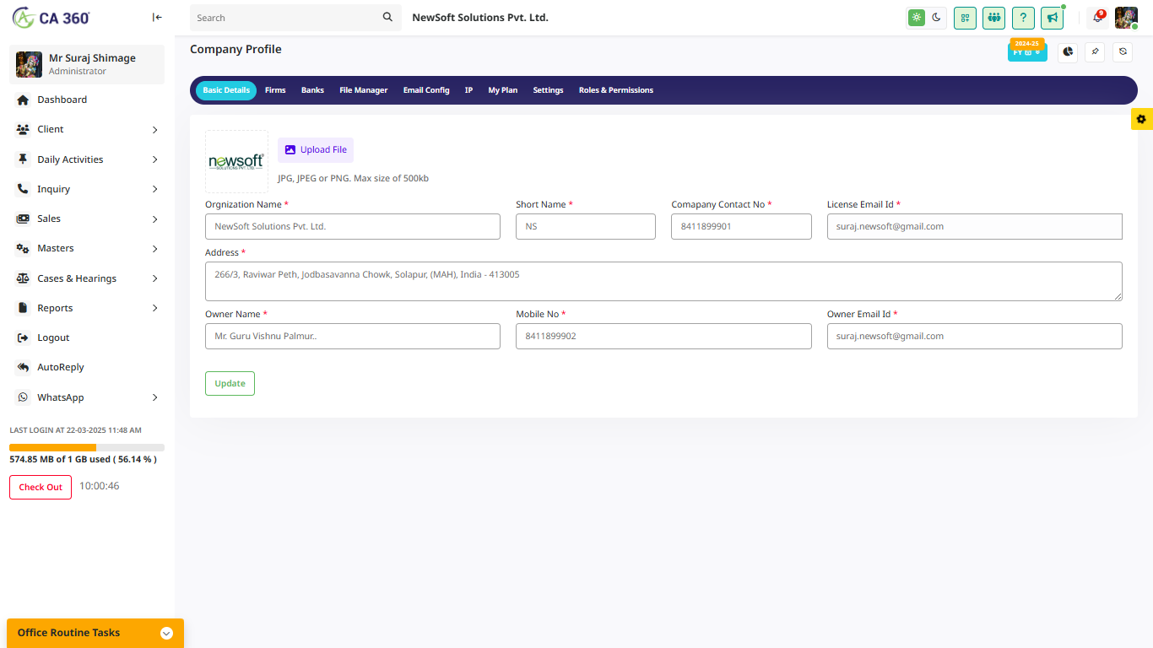1153x648 pixels.
Task: Click the Masters gears icon
Action: pyautogui.click(x=23, y=248)
